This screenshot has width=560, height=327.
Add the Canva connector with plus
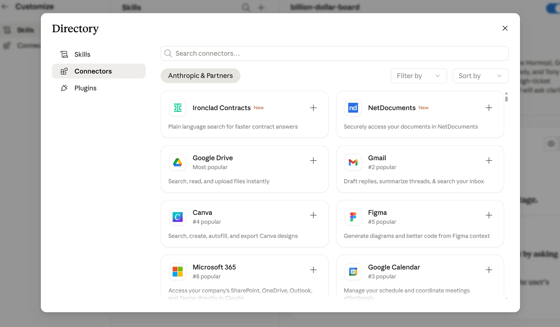pyautogui.click(x=313, y=215)
